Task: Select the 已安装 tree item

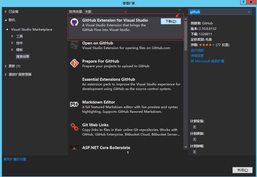Action: point(14,12)
